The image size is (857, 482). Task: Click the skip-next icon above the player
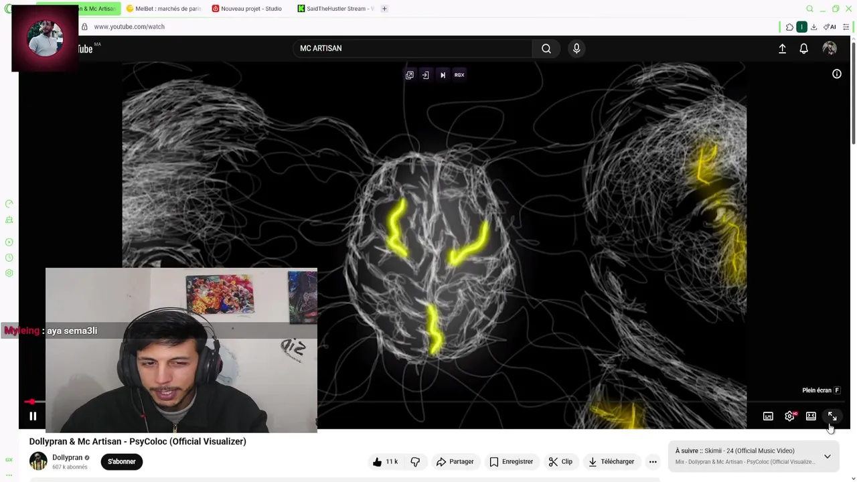pos(443,75)
